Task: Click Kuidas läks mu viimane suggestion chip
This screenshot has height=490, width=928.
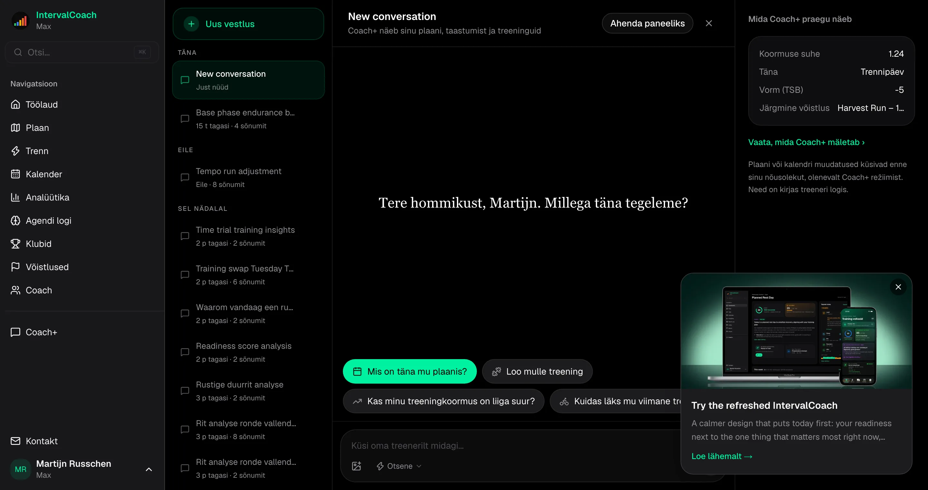Action: tap(615, 401)
